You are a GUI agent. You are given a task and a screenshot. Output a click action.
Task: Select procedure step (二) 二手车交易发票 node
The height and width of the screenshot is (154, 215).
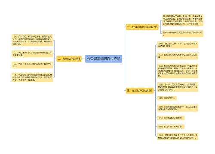click(32, 54)
